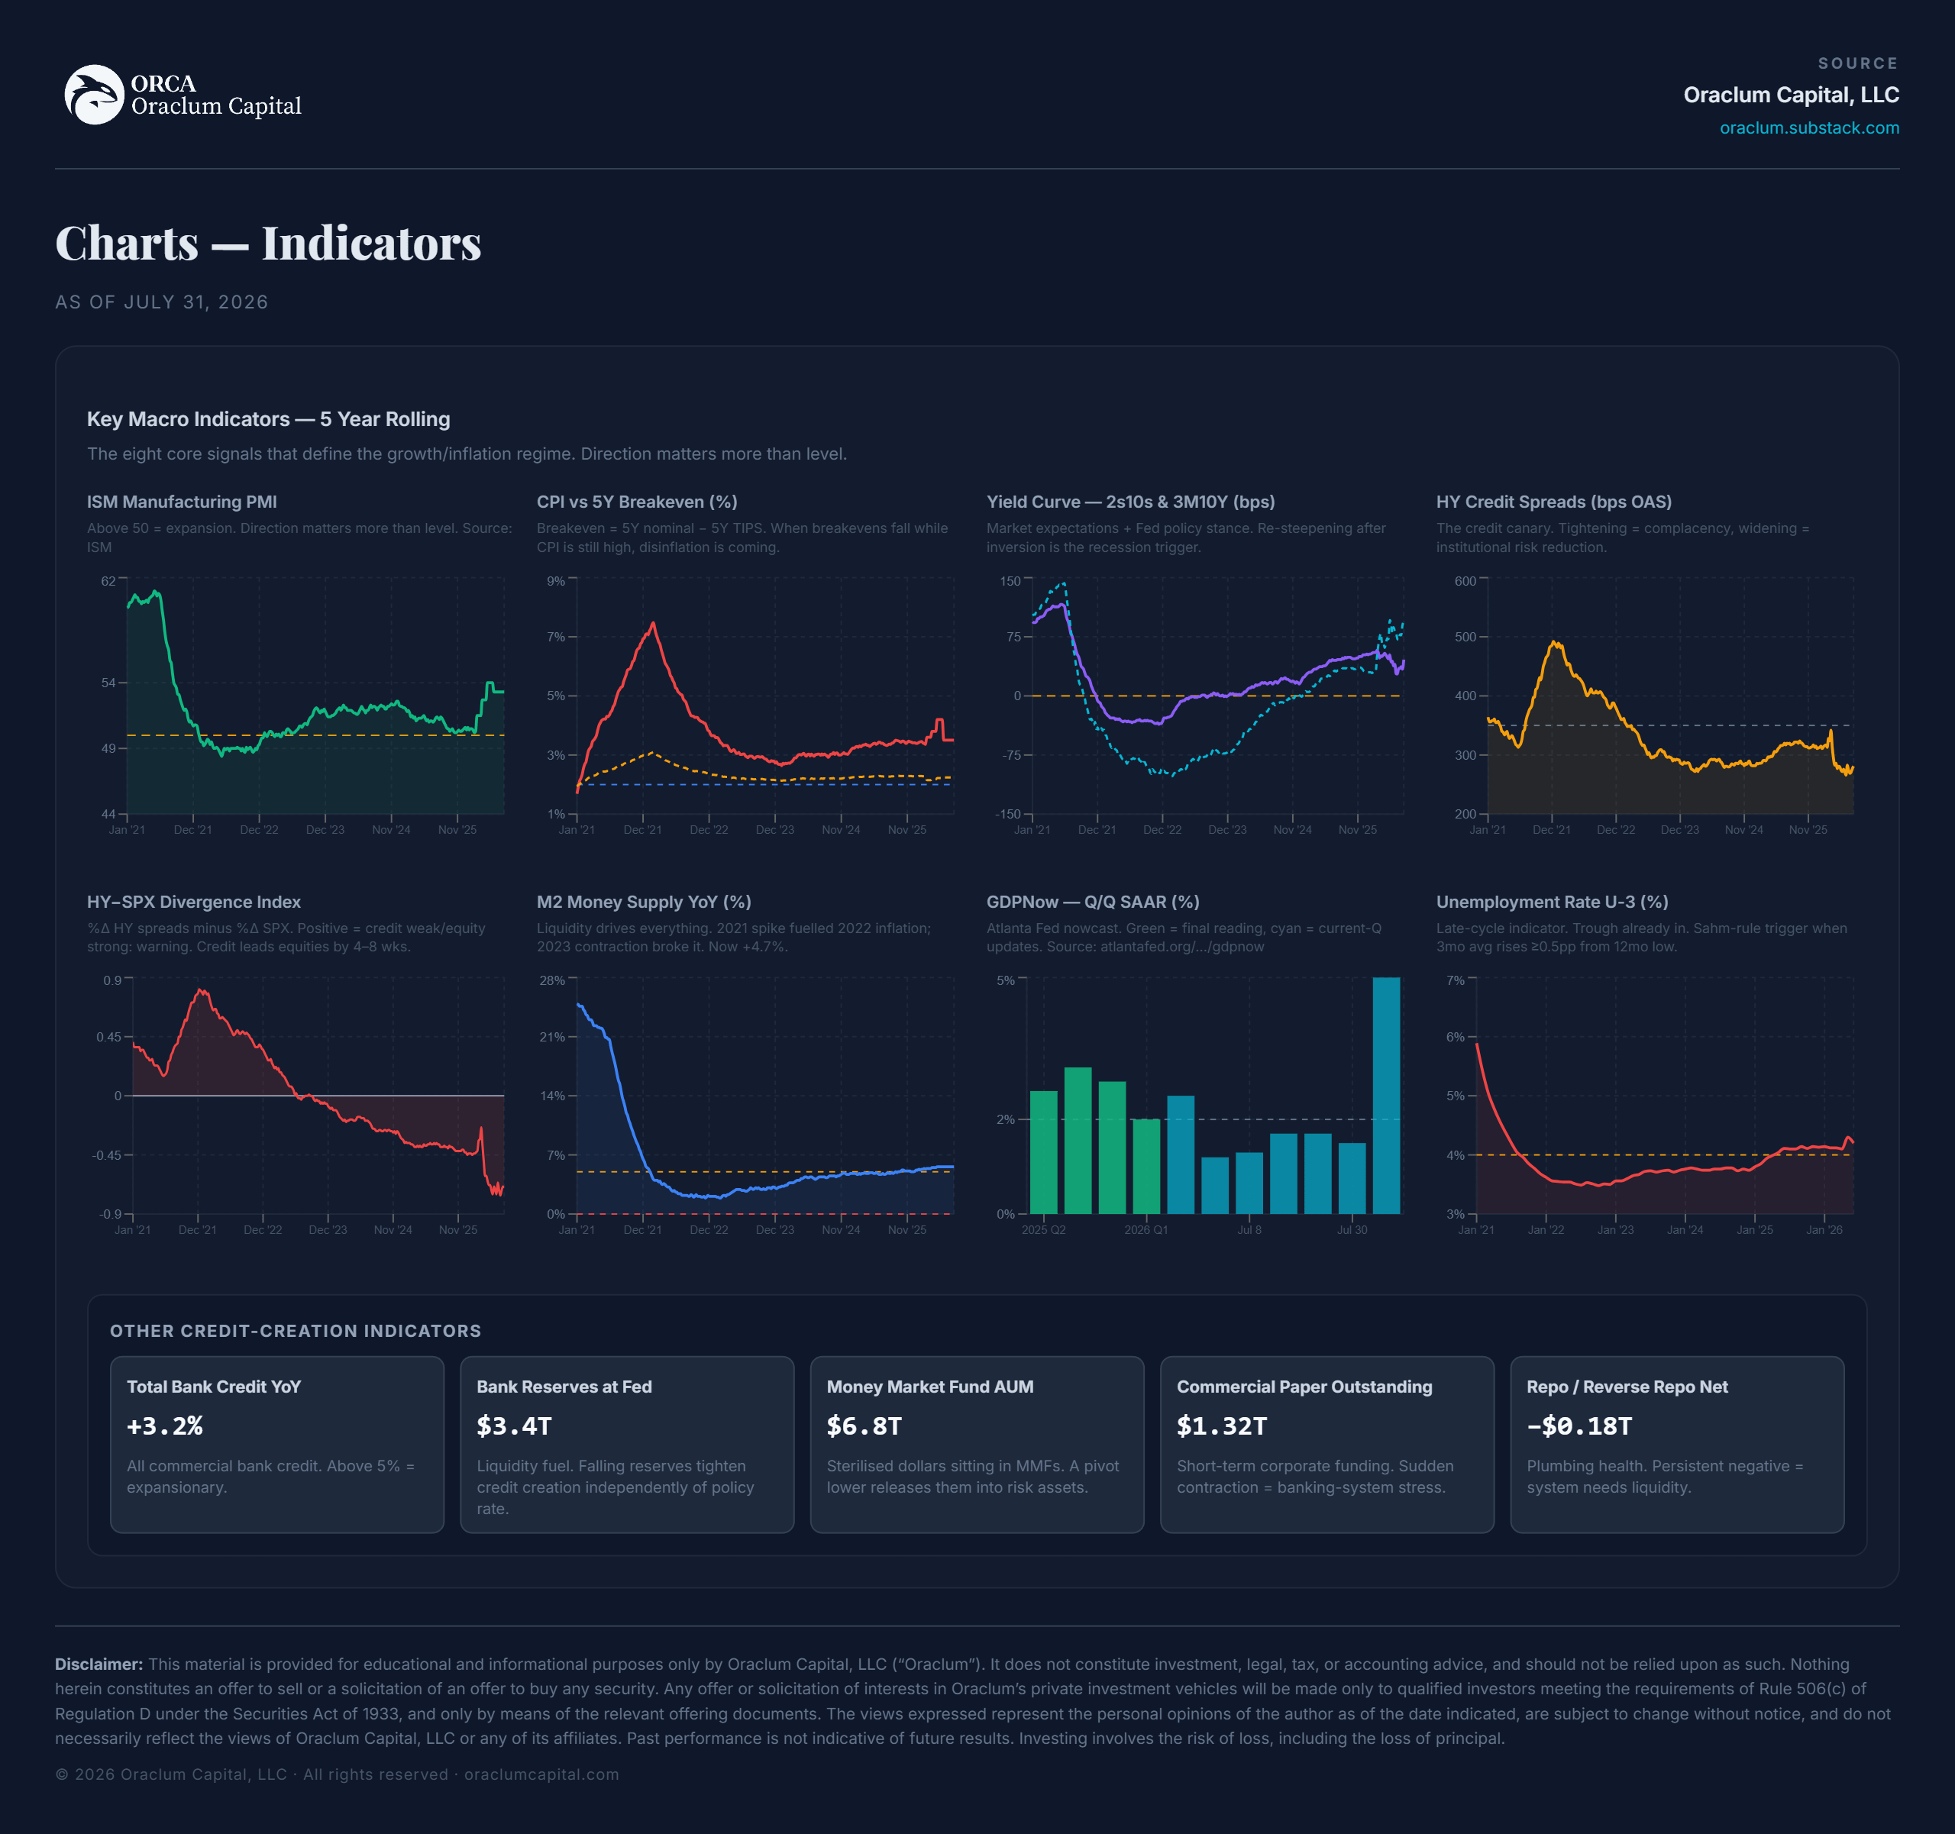Click the Yield Curve — 2s10s & 3M10Y title
The image size is (1955, 1834).
[x=1130, y=502]
